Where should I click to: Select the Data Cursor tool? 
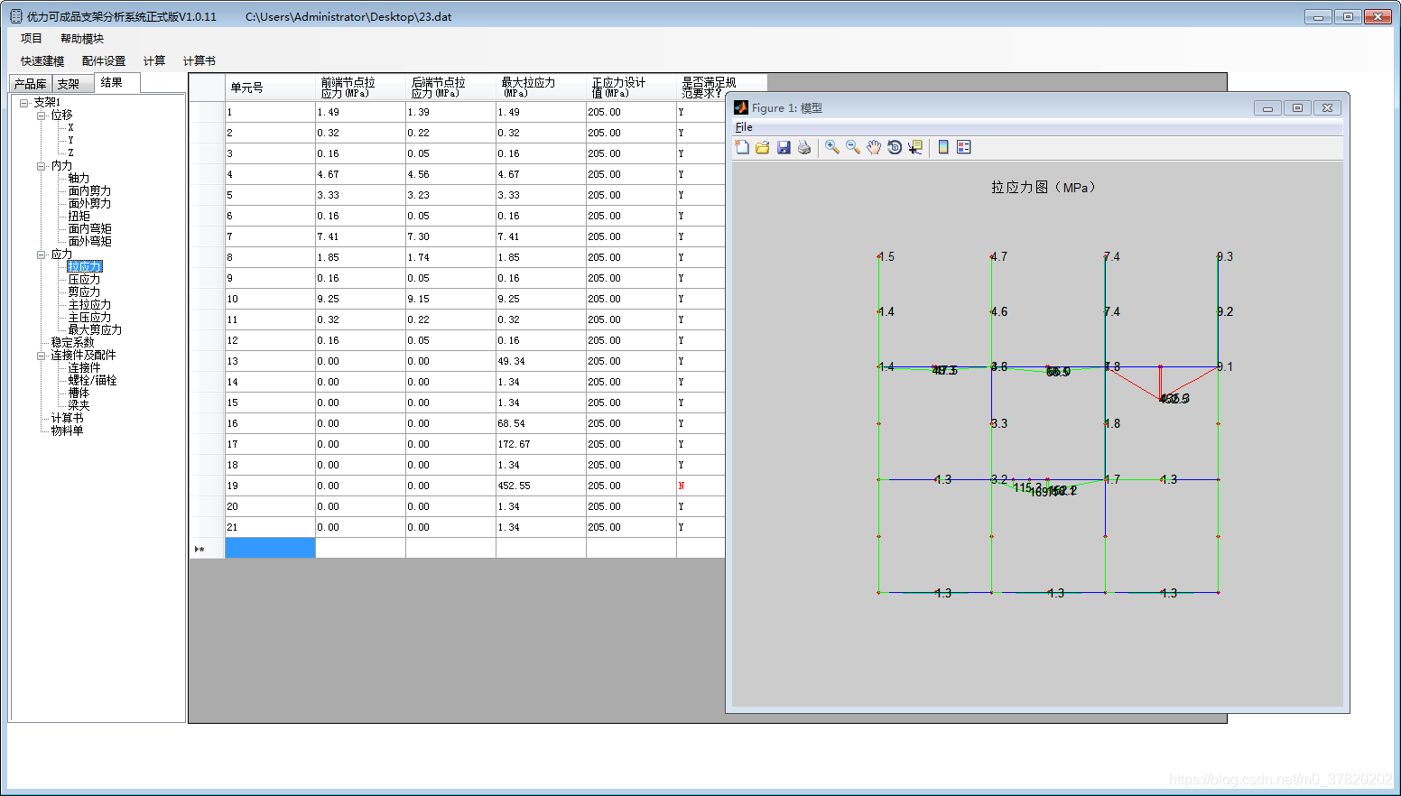coord(915,147)
